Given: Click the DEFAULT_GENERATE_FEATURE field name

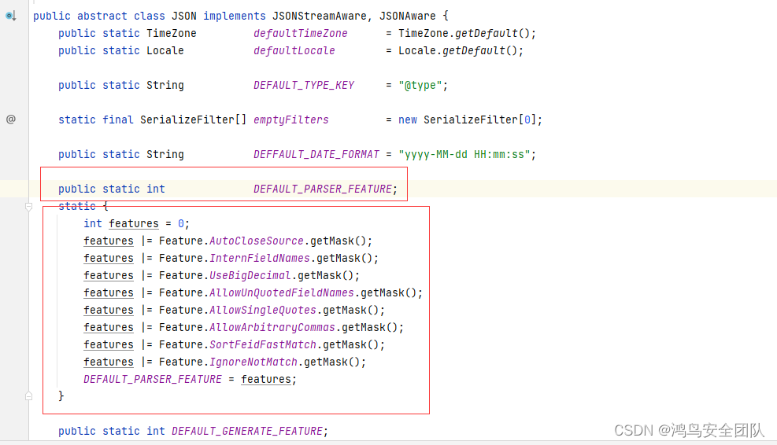Looking at the screenshot, I should click(x=247, y=431).
